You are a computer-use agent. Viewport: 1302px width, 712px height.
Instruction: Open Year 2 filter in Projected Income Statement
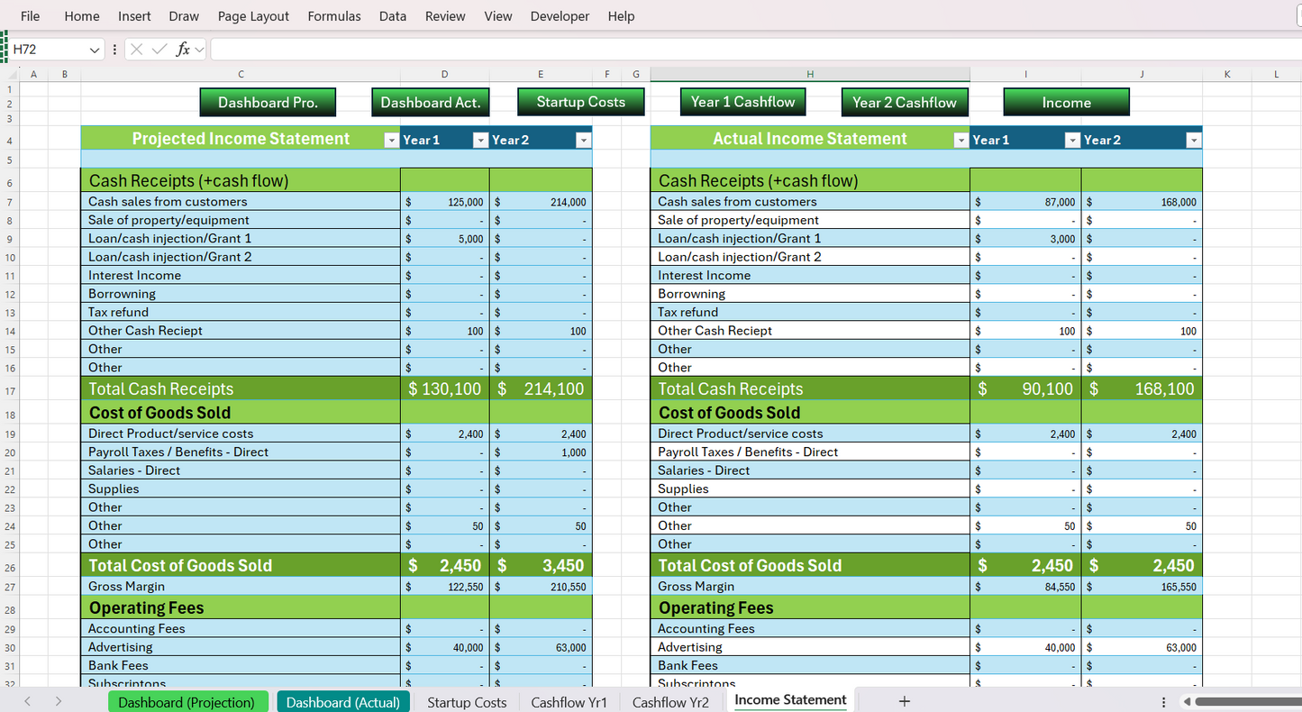[x=583, y=140]
